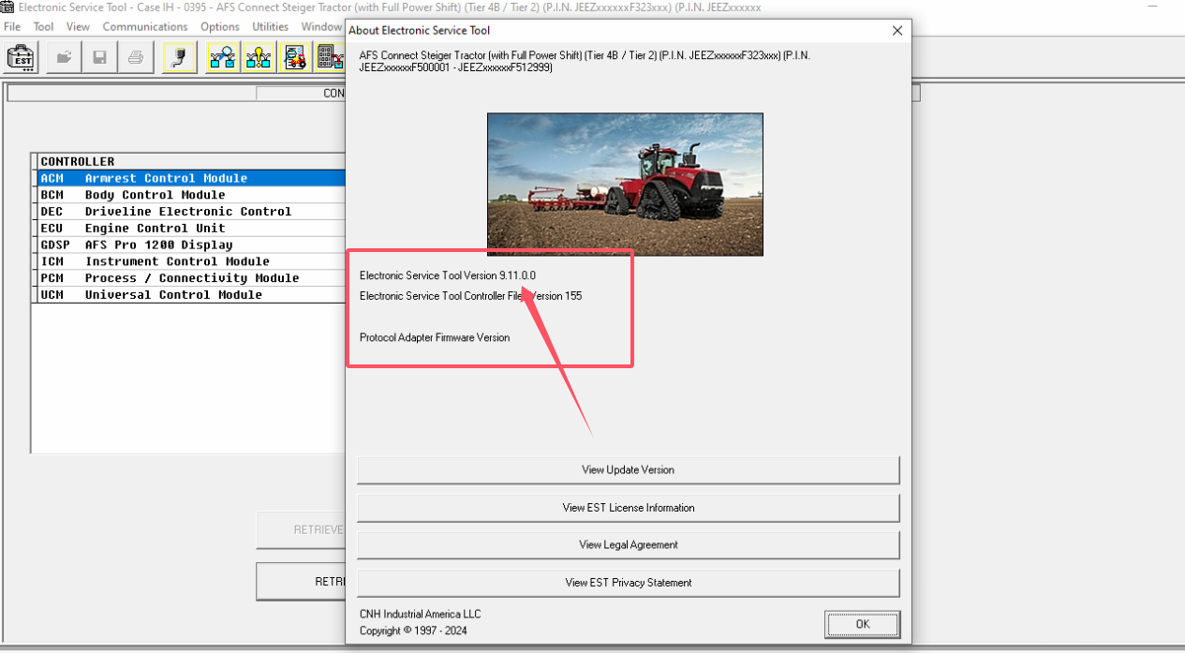Click the CONTROLLER column header
The image size is (1185, 653).
click(x=191, y=161)
